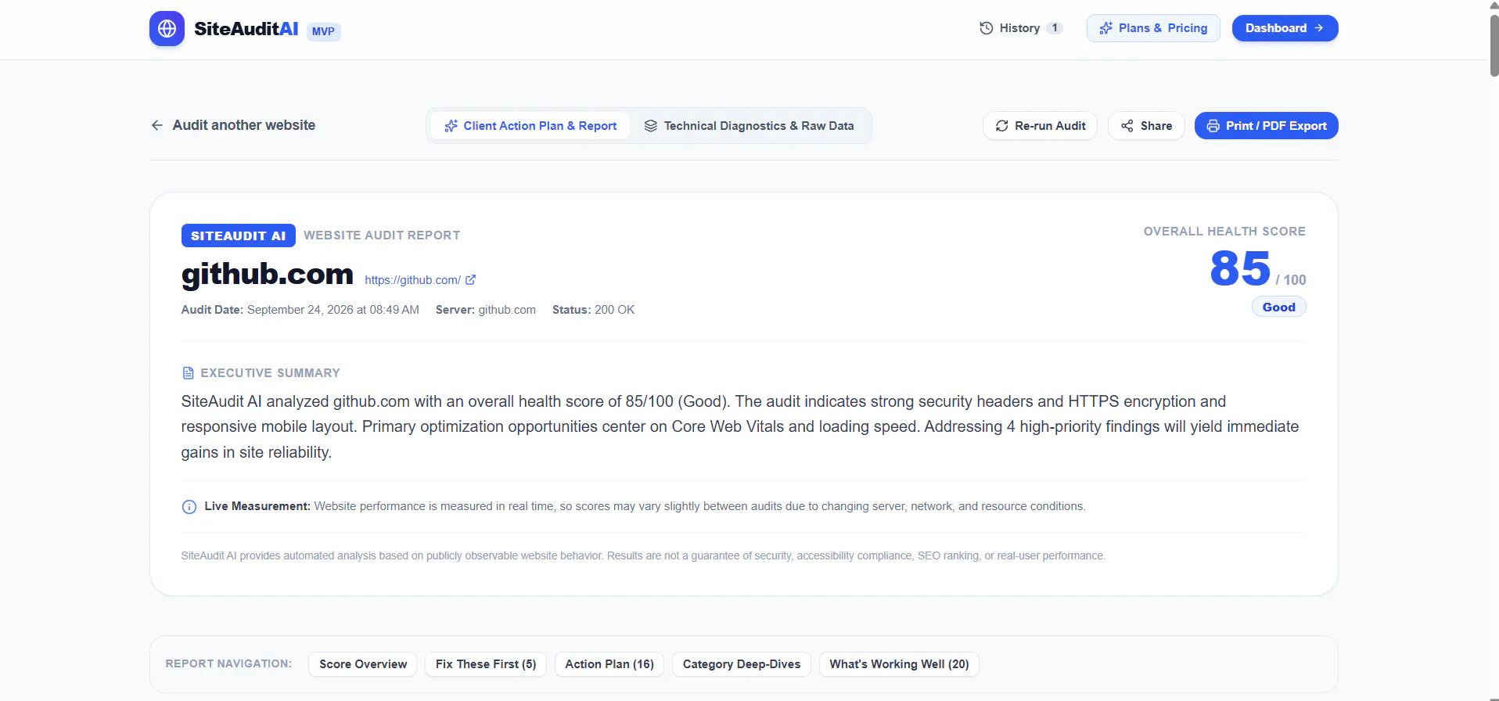The width and height of the screenshot is (1499, 701).
Task: Click the History clock icon
Action: (986, 28)
